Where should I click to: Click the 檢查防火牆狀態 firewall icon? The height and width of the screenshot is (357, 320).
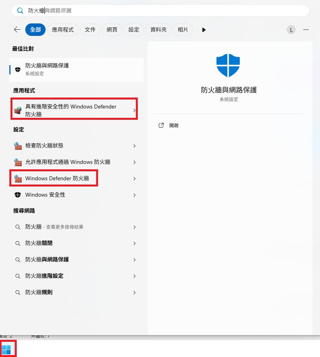tap(18, 146)
